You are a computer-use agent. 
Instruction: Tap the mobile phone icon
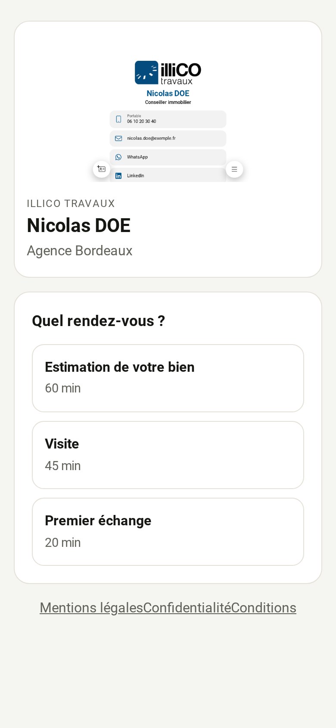[118, 119]
